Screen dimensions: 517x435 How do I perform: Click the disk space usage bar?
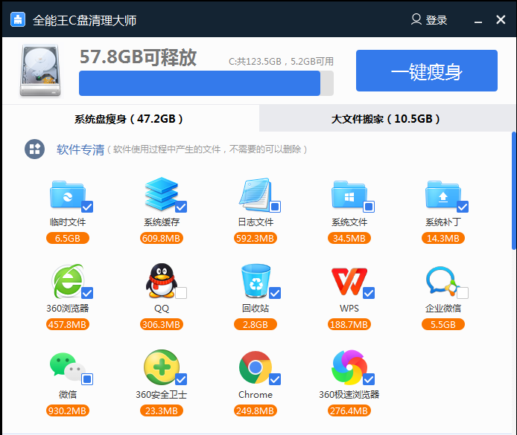[206, 83]
